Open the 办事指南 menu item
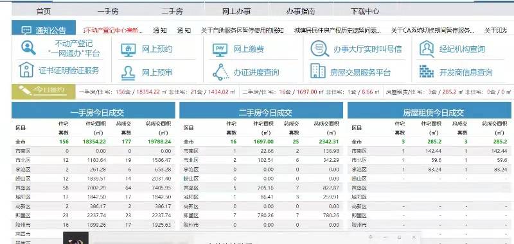Viewport: 514px width, 244px height. [x=301, y=12]
